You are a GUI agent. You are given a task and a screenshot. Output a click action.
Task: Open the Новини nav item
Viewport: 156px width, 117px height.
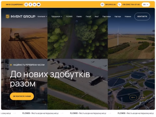coord(128,17)
